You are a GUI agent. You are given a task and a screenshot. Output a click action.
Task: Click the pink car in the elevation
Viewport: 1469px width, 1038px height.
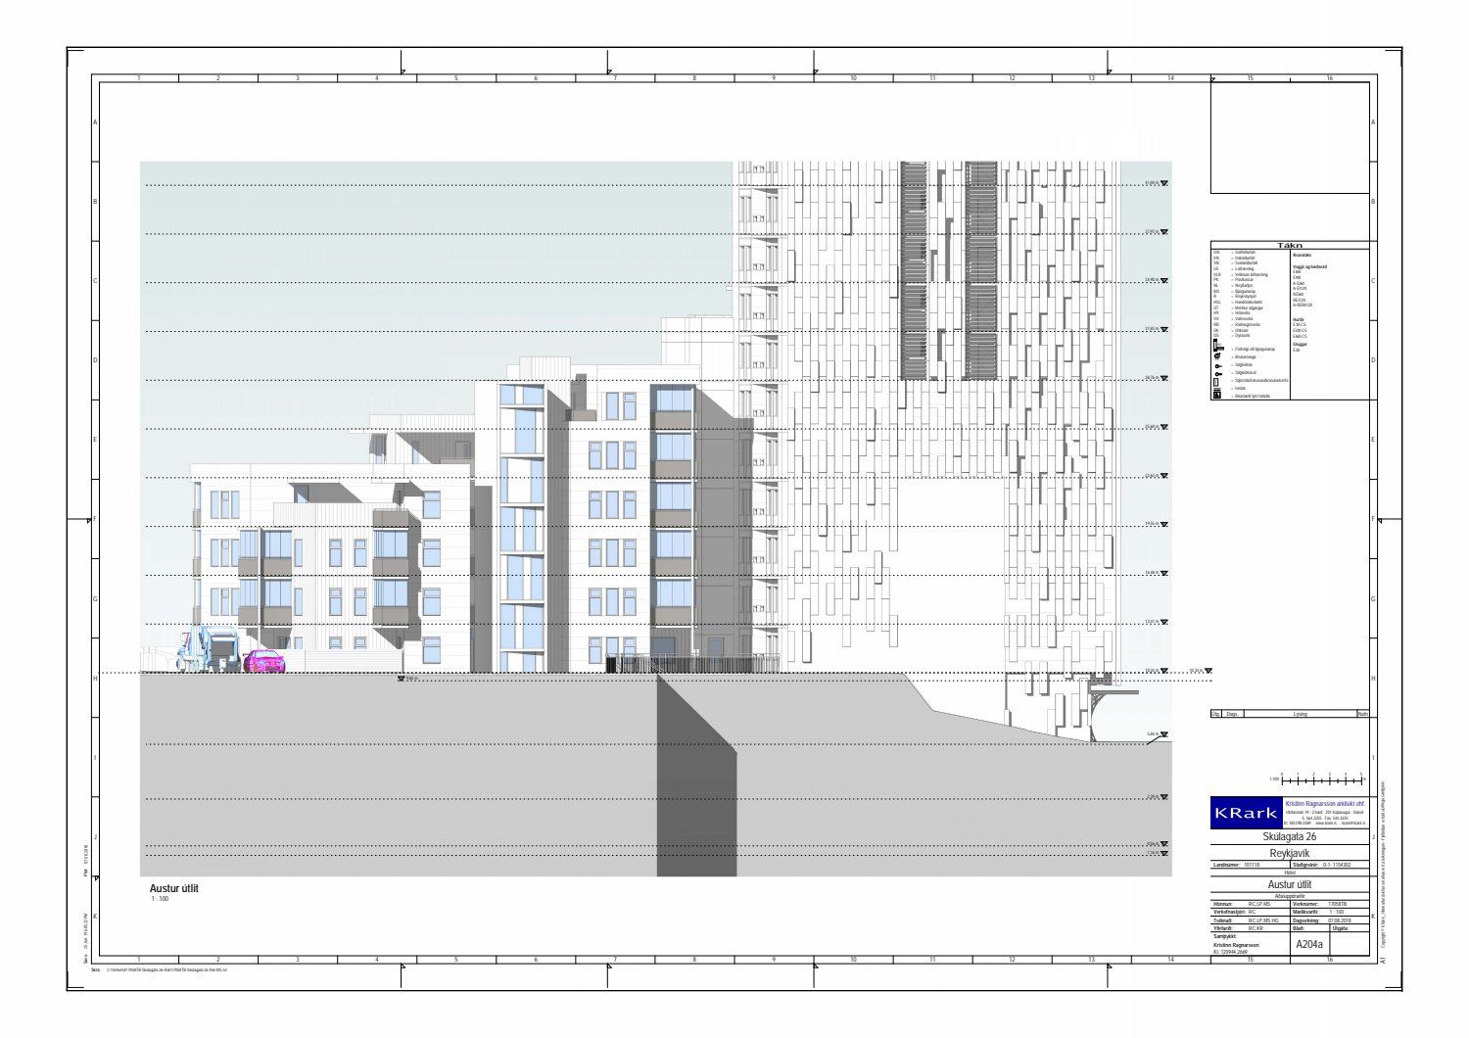(264, 661)
